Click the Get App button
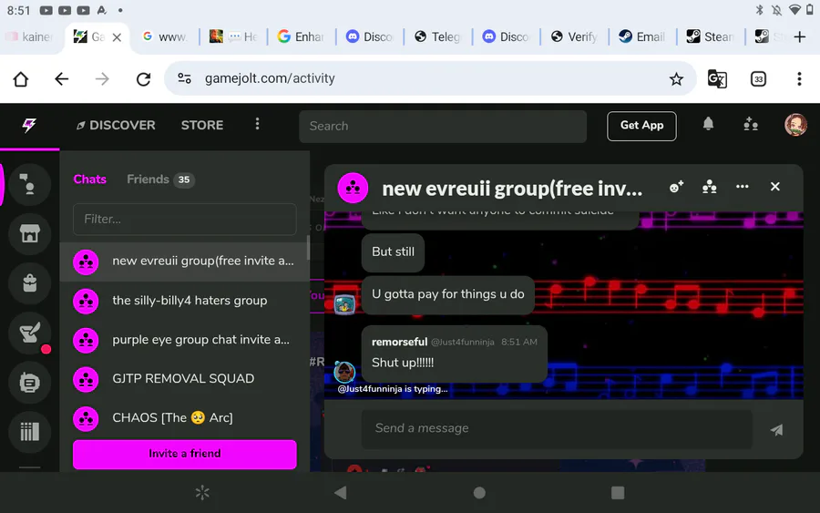This screenshot has height=513, width=820. click(x=641, y=126)
